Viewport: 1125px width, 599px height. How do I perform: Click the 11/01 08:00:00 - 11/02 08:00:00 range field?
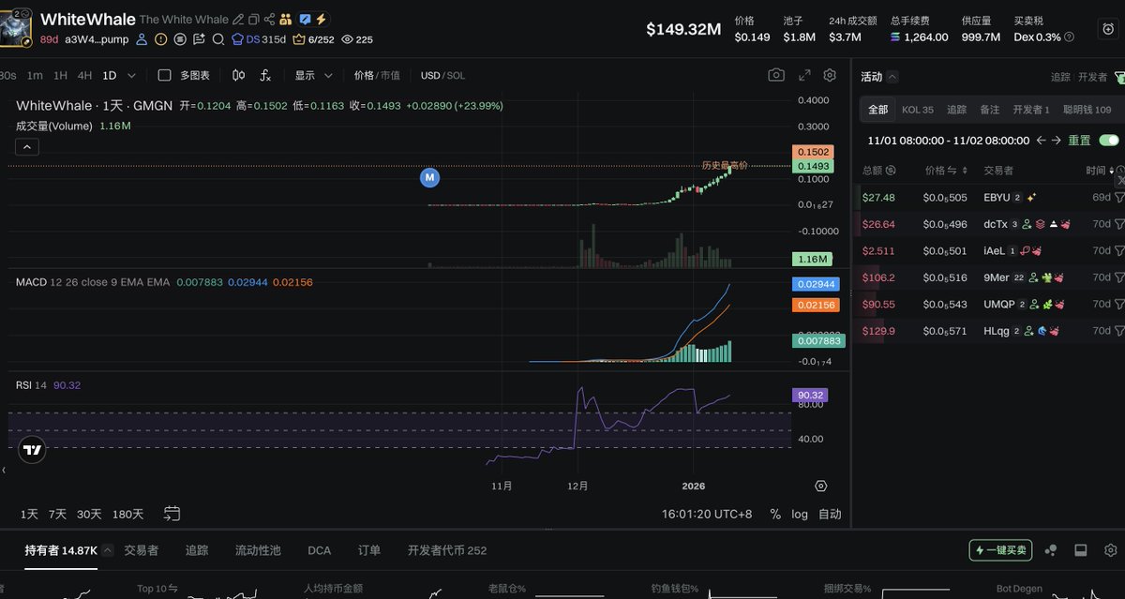(x=948, y=140)
